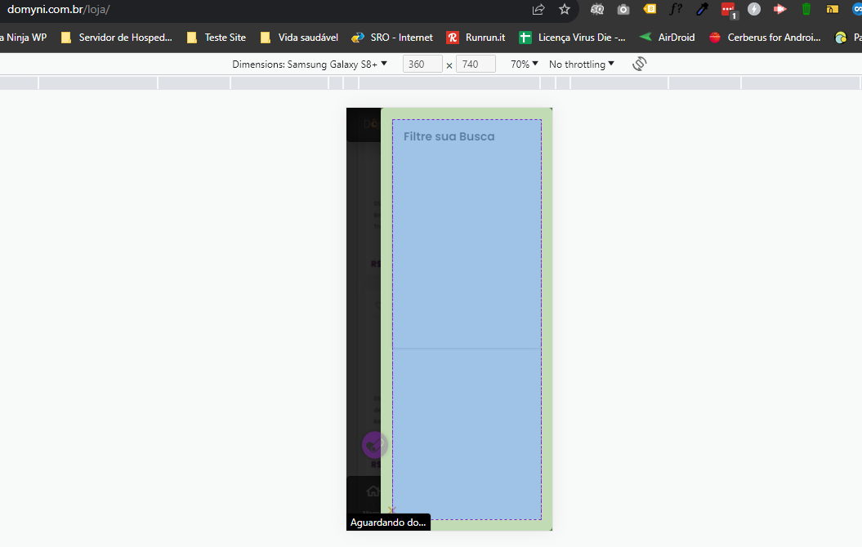Open the Licença Virus Die bookmark
This screenshot has width=862, height=547.
coord(572,38)
